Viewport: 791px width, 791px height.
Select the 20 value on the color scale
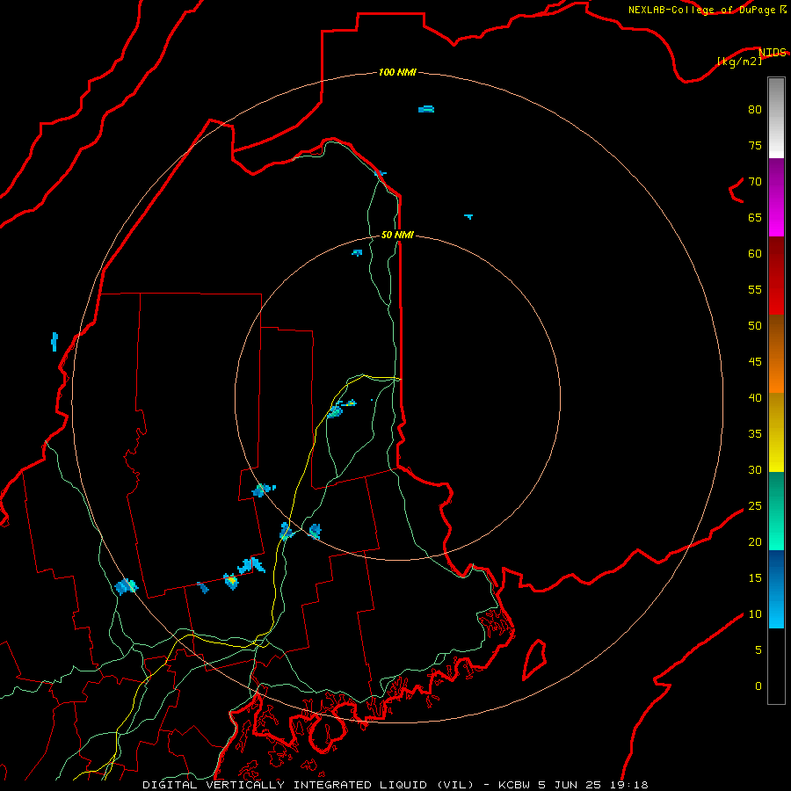[x=755, y=541]
